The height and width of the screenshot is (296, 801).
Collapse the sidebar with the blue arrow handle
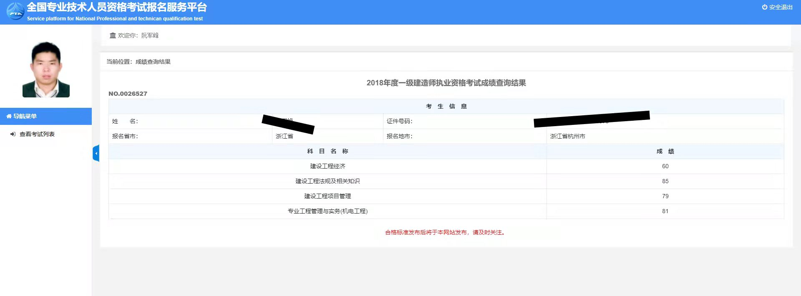[x=96, y=153]
